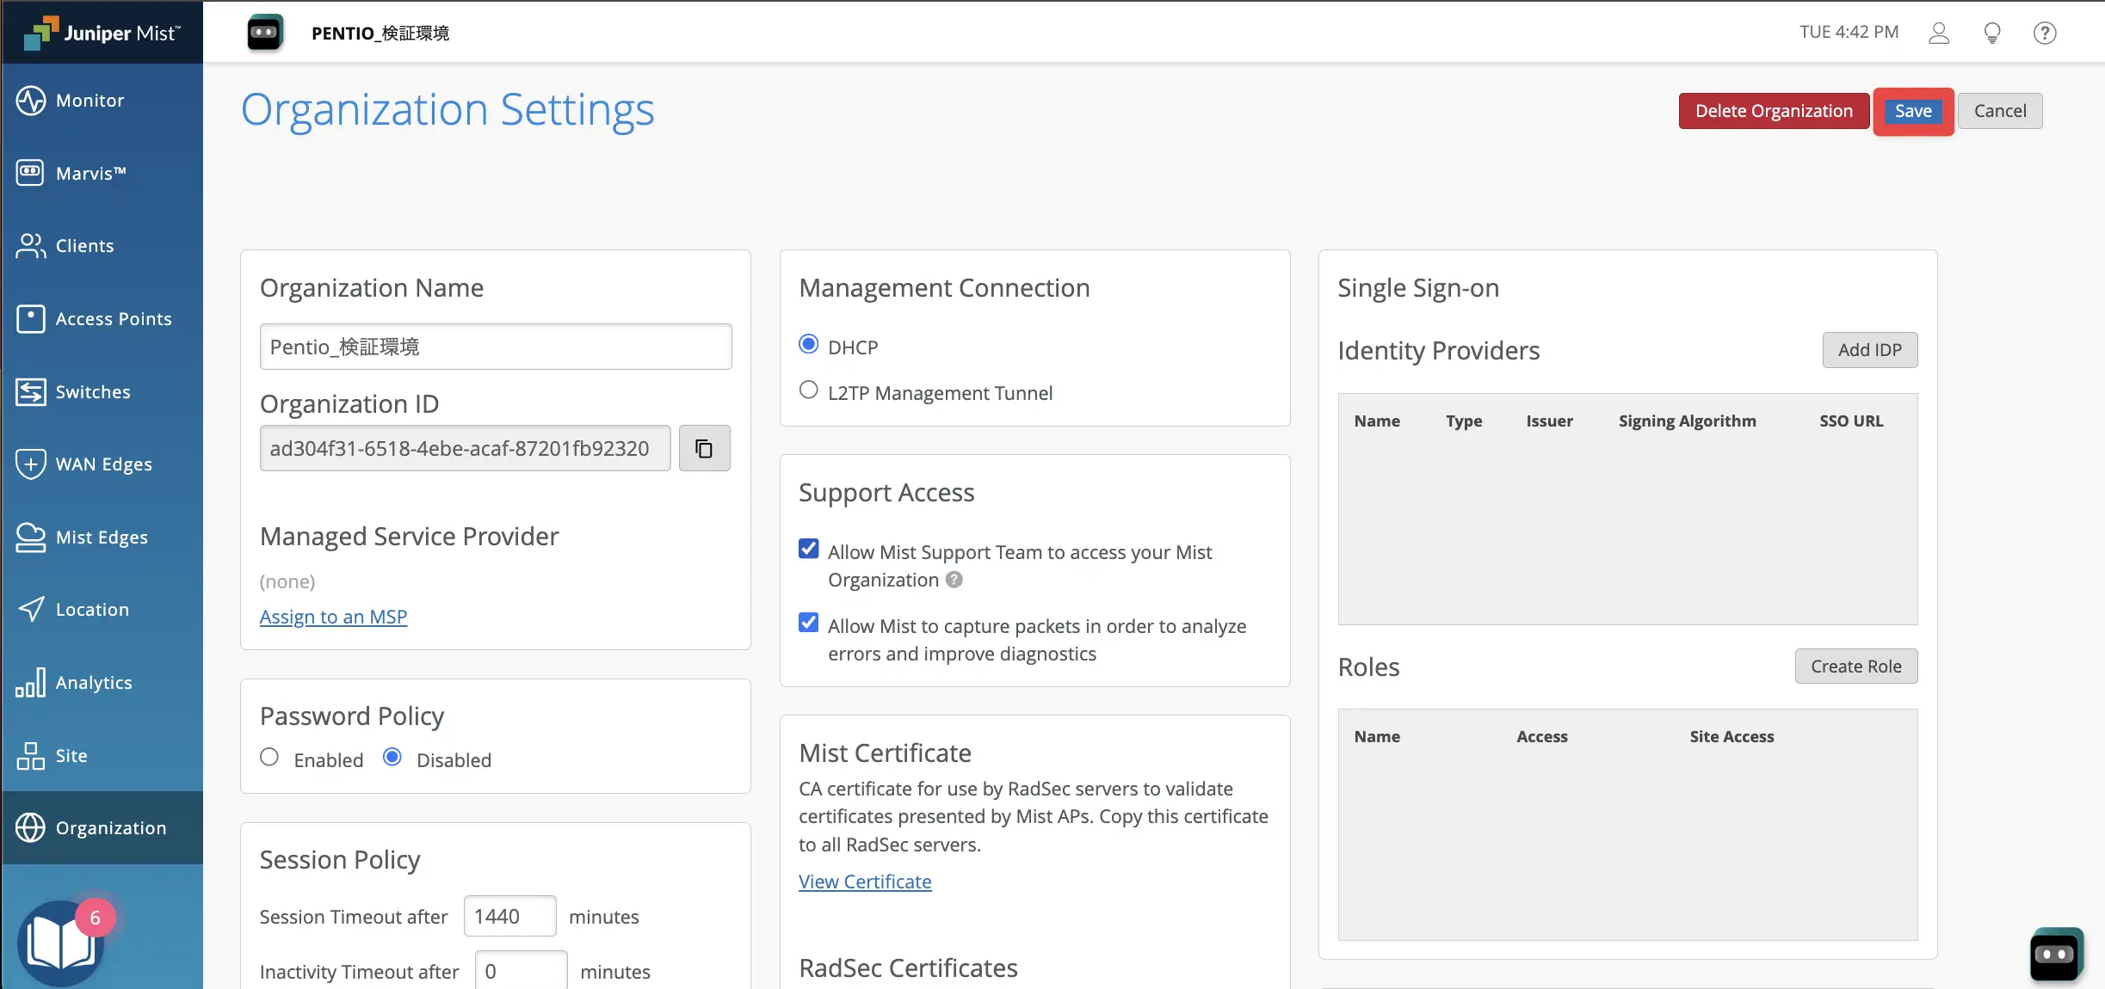Image resolution: width=2105 pixels, height=989 pixels.
Task: Click Support Access info question icon
Action: click(x=954, y=580)
